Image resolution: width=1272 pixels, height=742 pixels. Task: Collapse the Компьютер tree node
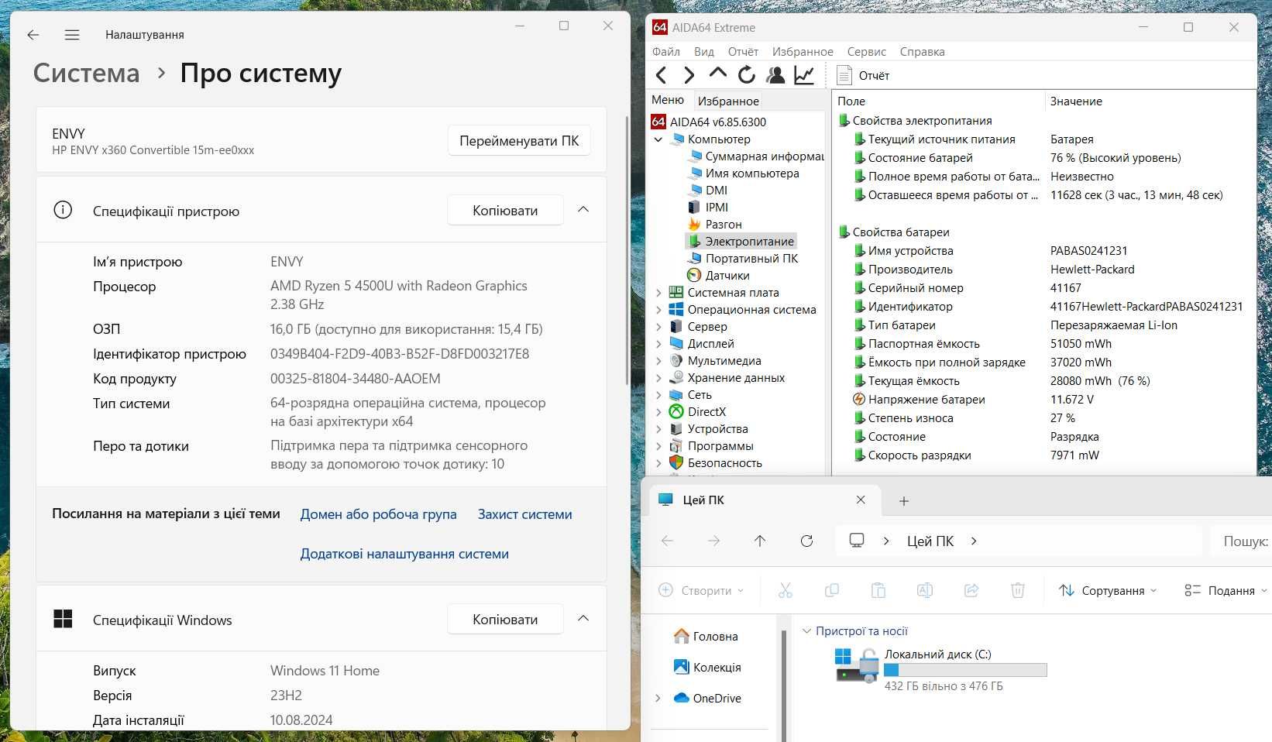(658, 139)
